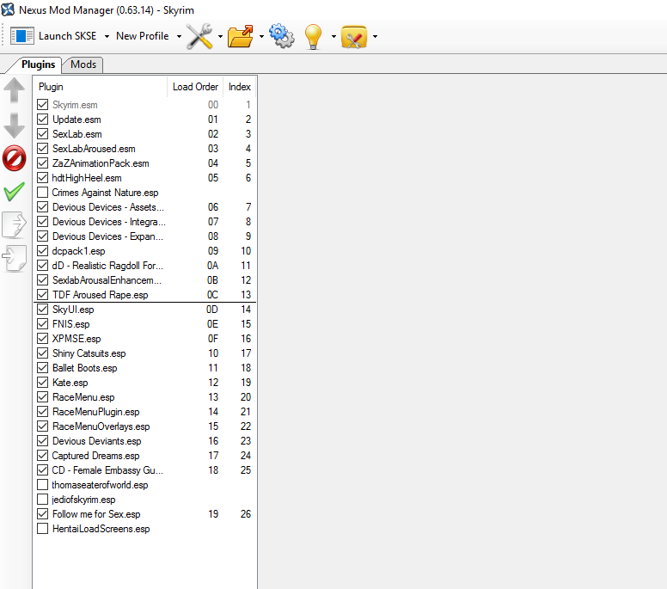This screenshot has width=667, height=589.
Task: Switch to the Plugins tab
Action: click(39, 64)
